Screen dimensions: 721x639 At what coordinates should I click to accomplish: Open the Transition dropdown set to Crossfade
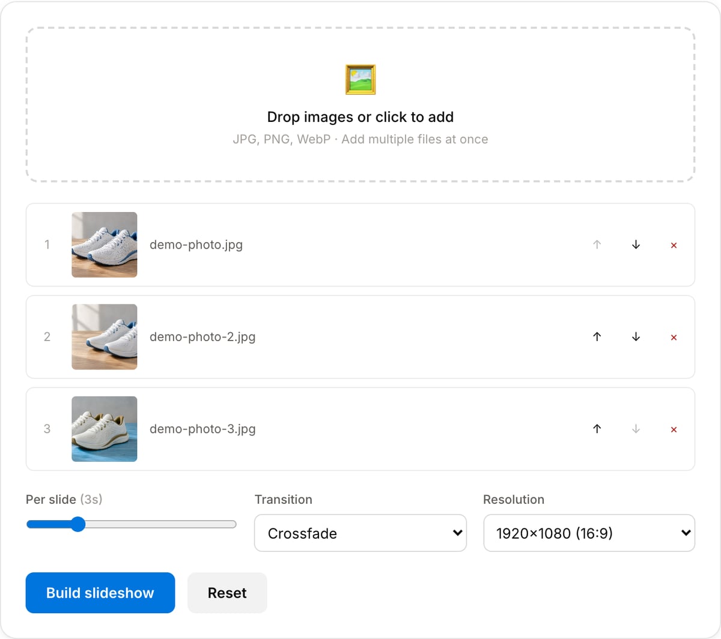[x=360, y=533]
